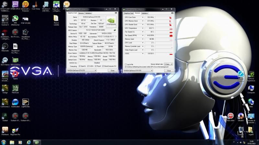Open the super_pi shortcut icon
This screenshot has height=145, width=259.
pos(56,6)
